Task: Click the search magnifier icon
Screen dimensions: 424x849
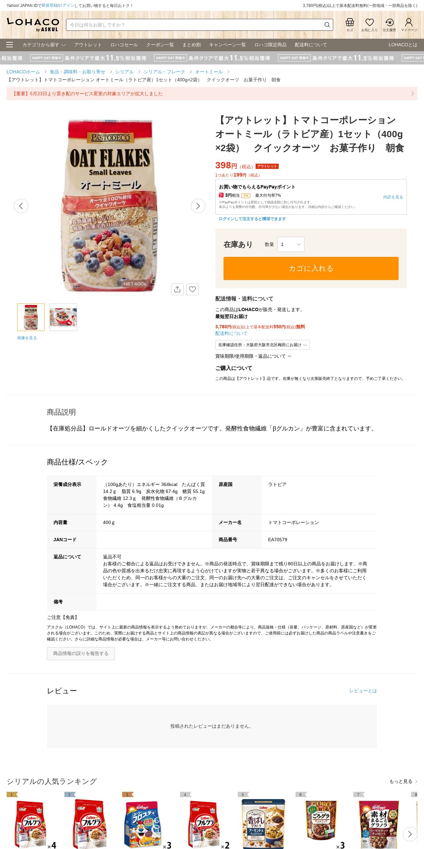Action: tap(327, 25)
